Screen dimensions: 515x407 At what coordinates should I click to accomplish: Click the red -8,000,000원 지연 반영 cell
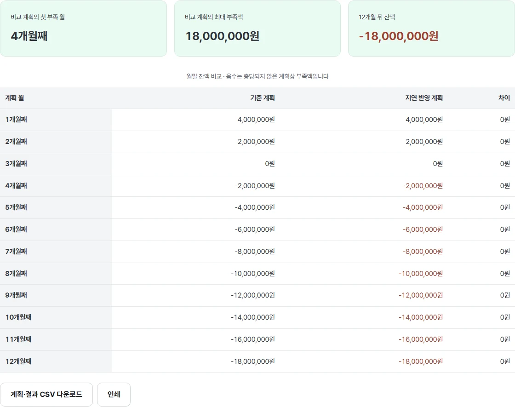(423, 251)
